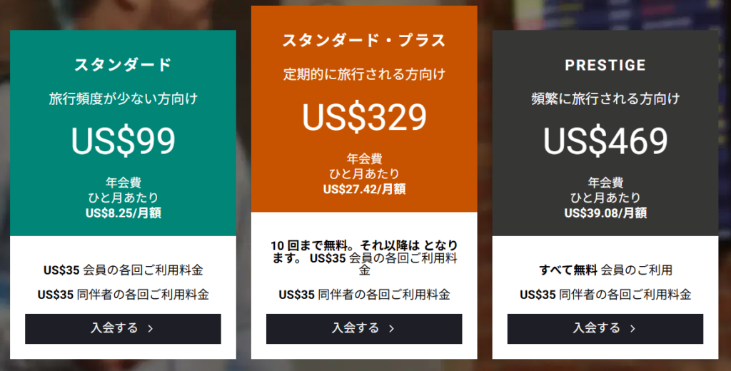The height and width of the screenshot is (371, 731).
Task: Click the US$469 price on dark card
Action: point(605,141)
